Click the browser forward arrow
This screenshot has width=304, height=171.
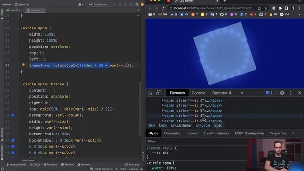point(156,8)
